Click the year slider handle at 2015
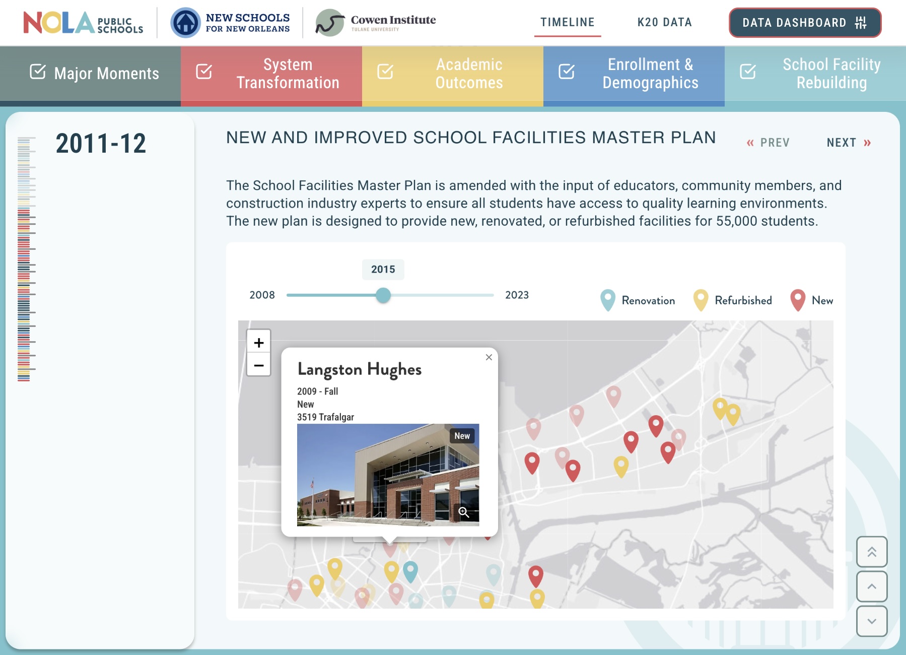Image resolution: width=906 pixels, height=655 pixels. click(383, 295)
